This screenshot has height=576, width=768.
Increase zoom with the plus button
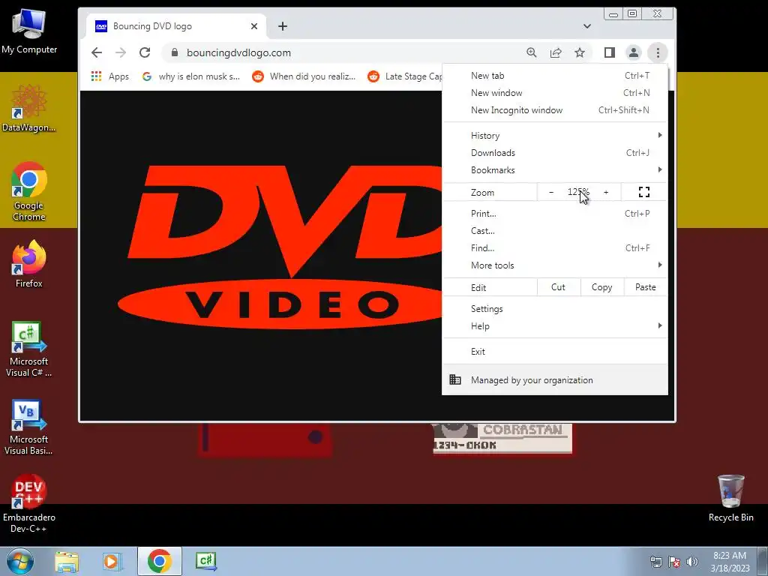tap(606, 192)
